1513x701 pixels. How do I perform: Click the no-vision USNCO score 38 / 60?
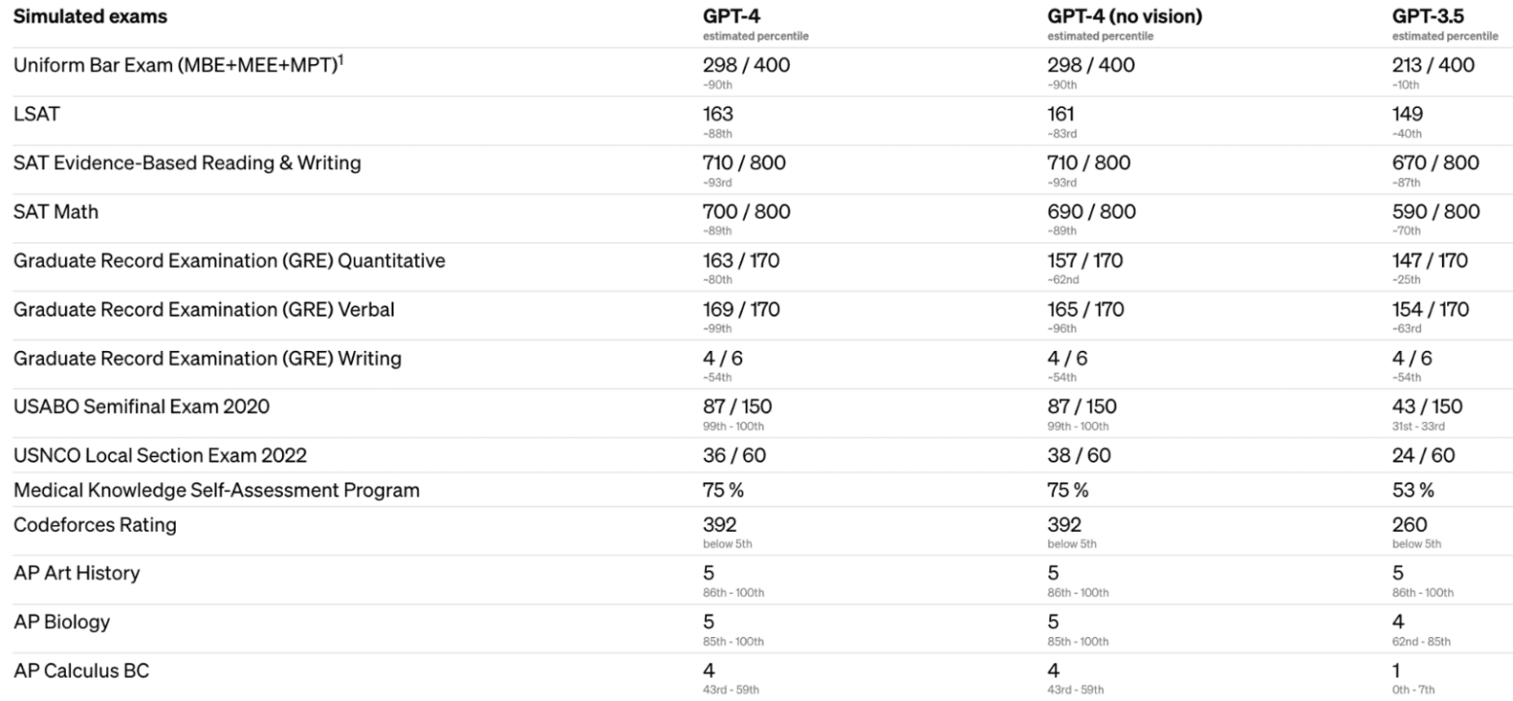pyautogui.click(x=1078, y=455)
